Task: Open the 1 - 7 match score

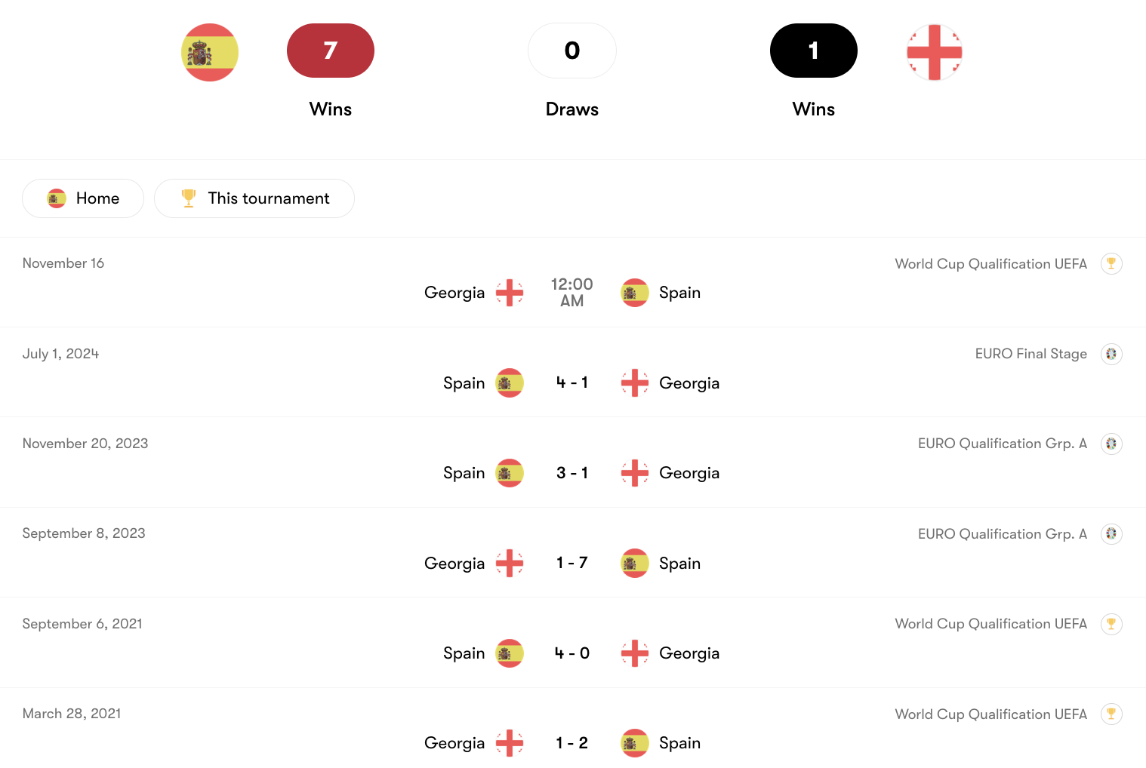Action: (572, 563)
